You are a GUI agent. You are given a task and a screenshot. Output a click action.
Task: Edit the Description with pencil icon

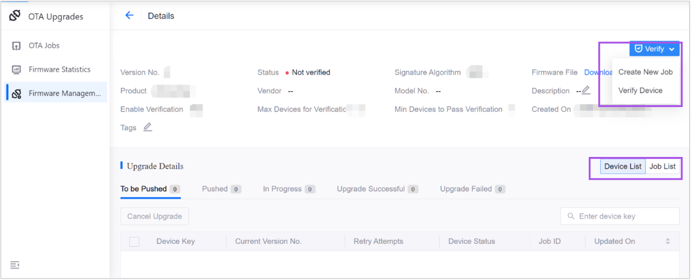586,90
